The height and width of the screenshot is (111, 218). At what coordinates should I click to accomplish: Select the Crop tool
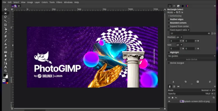point(5,25)
